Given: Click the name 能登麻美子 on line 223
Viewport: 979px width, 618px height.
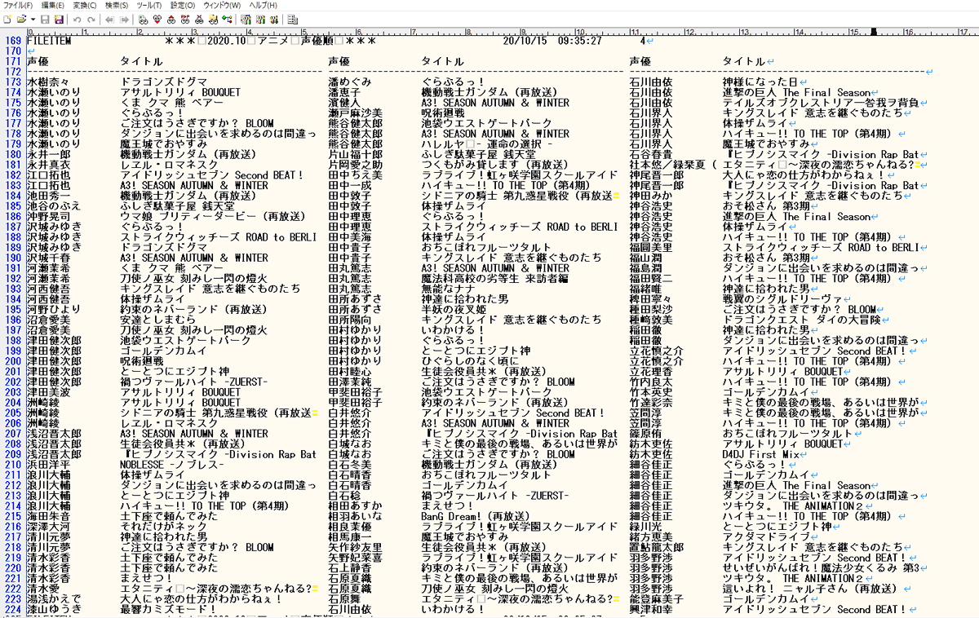Looking at the screenshot, I should (657, 598).
